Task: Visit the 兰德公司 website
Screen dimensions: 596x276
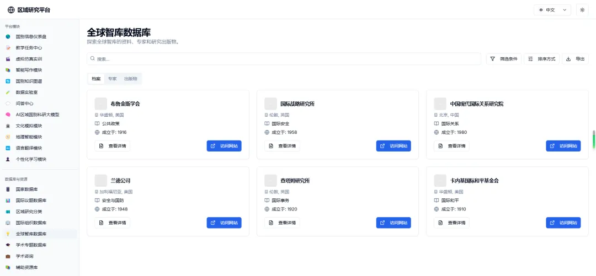Action: [x=224, y=223]
